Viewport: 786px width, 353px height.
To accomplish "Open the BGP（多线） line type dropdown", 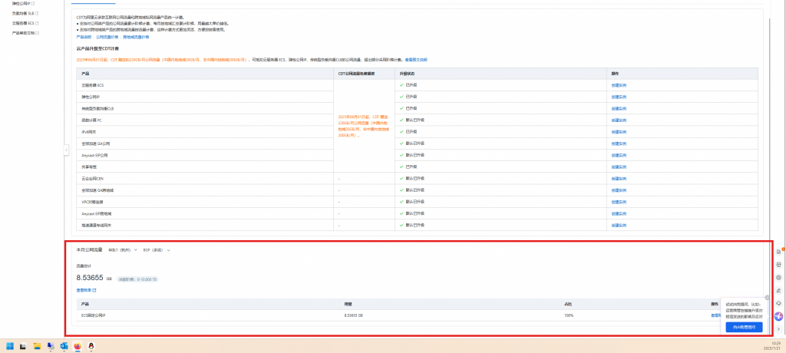I will pyautogui.click(x=157, y=250).
